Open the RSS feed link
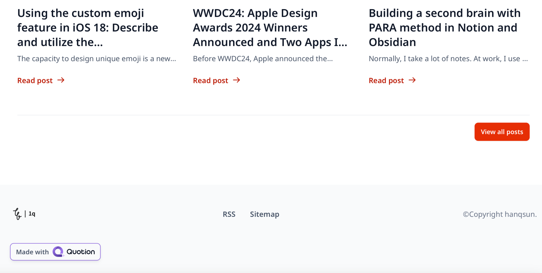 point(229,214)
